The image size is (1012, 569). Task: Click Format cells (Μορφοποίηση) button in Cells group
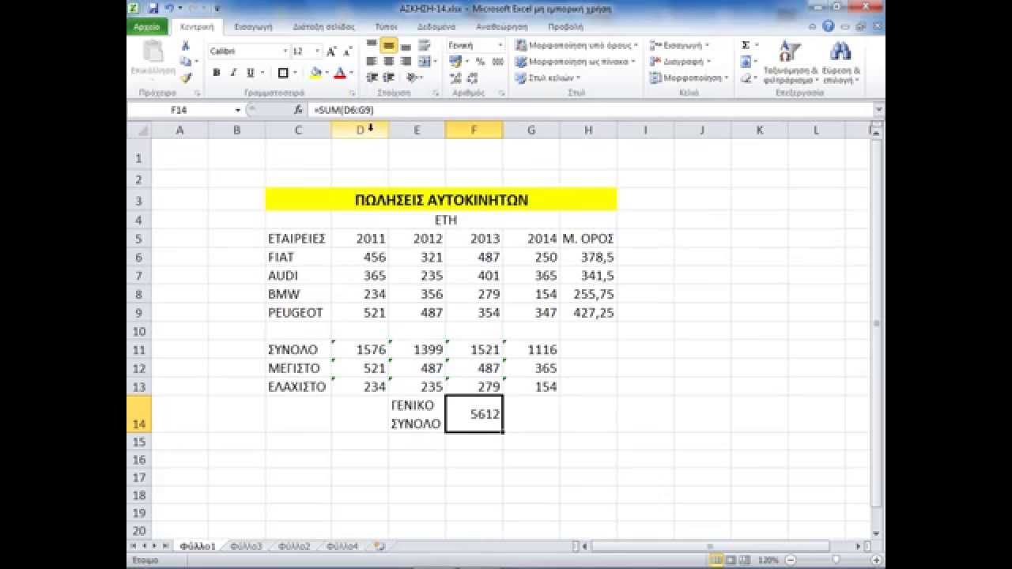pyautogui.click(x=689, y=78)
